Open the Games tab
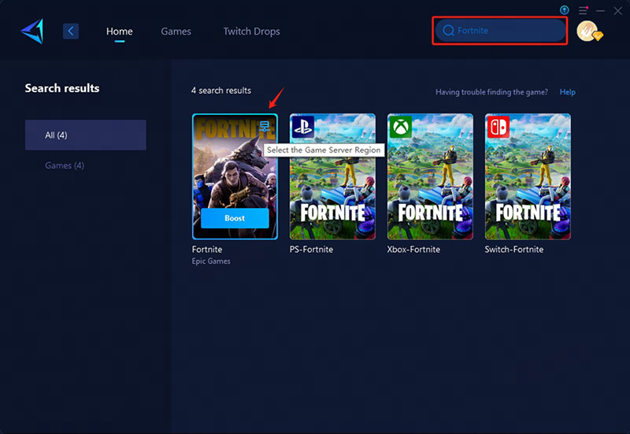This screenshot has height=434, width=630. click(x=176, y=32)
